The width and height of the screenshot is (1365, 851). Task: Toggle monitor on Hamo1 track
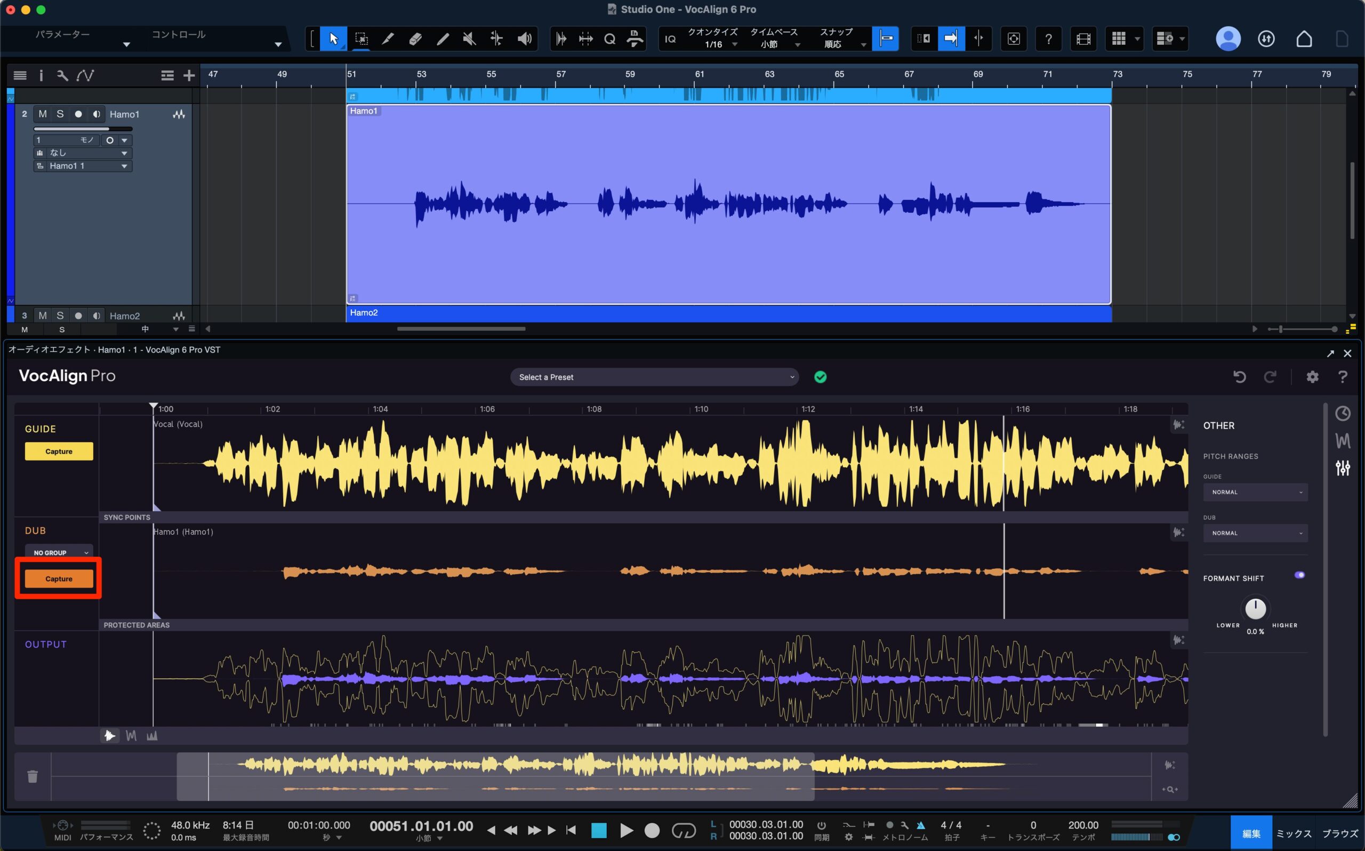(96, 114)
